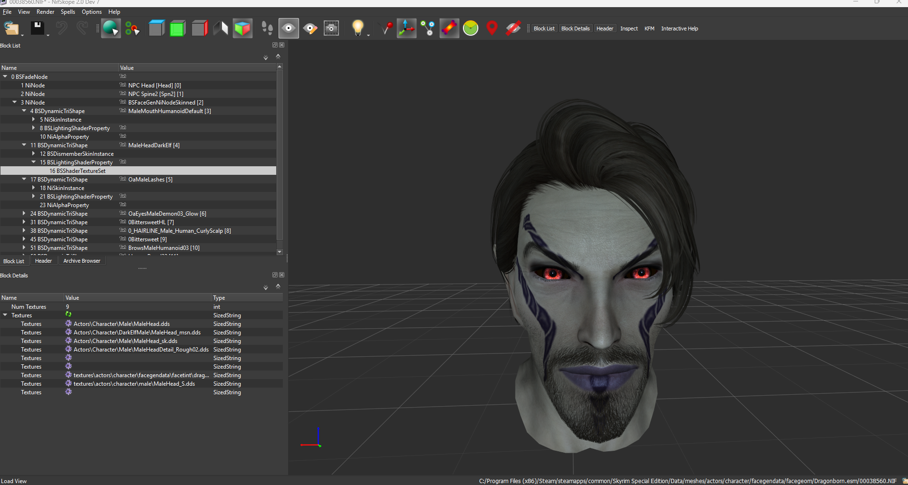Click the node connections icon
Image resolution: width=908 pixels, height=485 pixels.
pos(428,29)
